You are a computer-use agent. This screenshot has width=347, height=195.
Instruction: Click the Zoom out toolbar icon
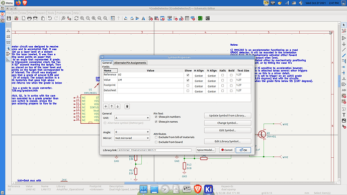(88, 19)
